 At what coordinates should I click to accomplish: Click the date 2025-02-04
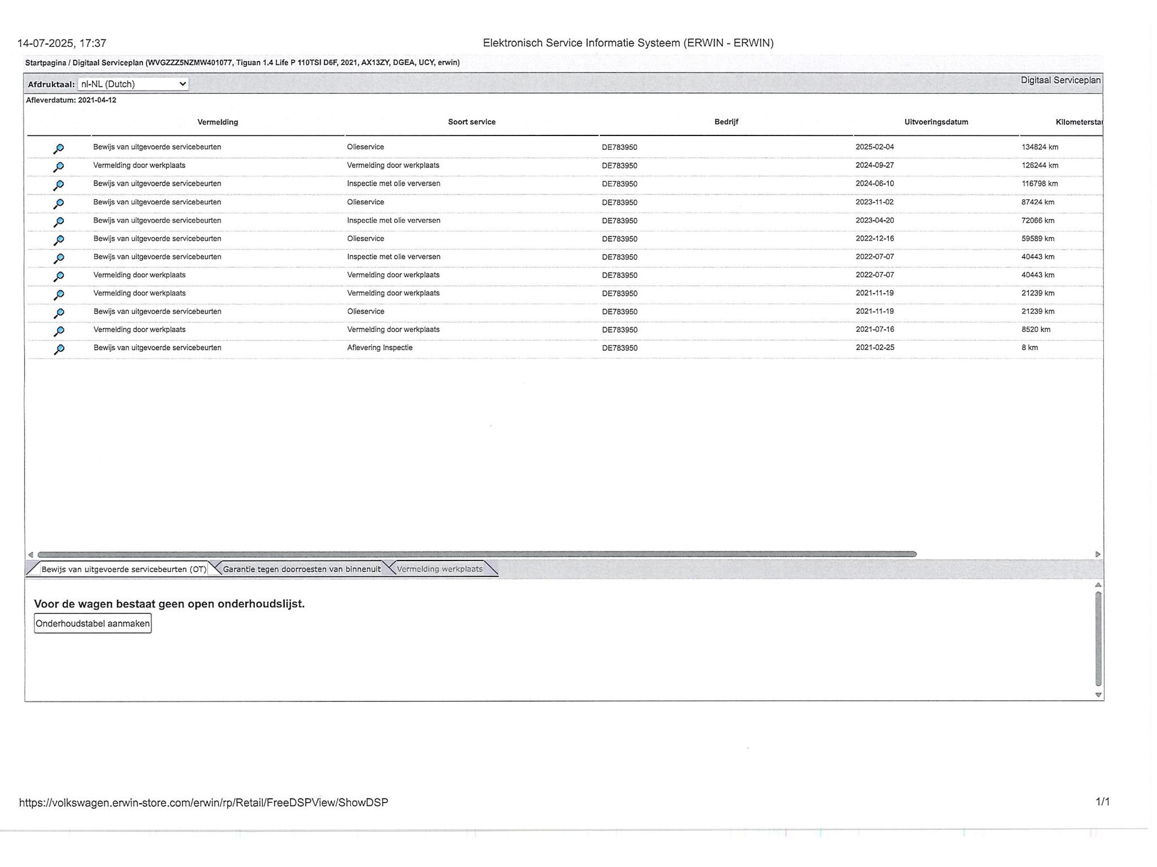[874, 147]
